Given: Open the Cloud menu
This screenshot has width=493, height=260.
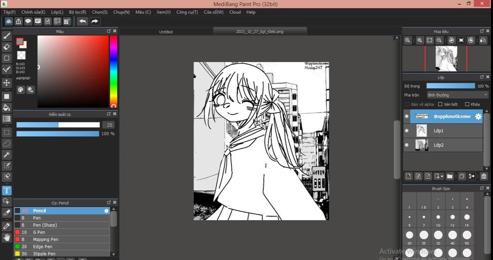Looking at the screenshot, I should [235, 12].
